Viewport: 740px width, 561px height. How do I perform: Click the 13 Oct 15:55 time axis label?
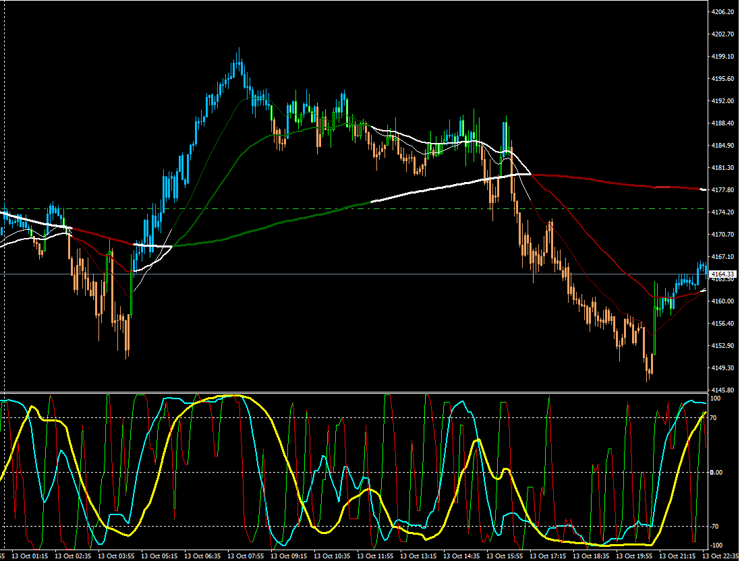click(x=505, y=556)
